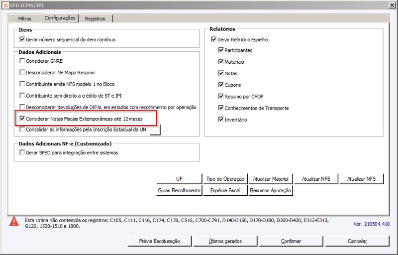The image size is (398, 255).
Task: Click Espécie Fiscal button
Action: (225, 190)
